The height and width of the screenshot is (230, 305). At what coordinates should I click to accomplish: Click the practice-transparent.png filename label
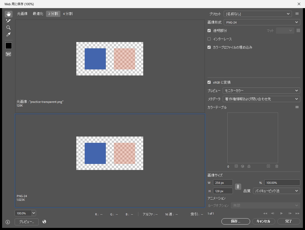click(x=47, y=102)
